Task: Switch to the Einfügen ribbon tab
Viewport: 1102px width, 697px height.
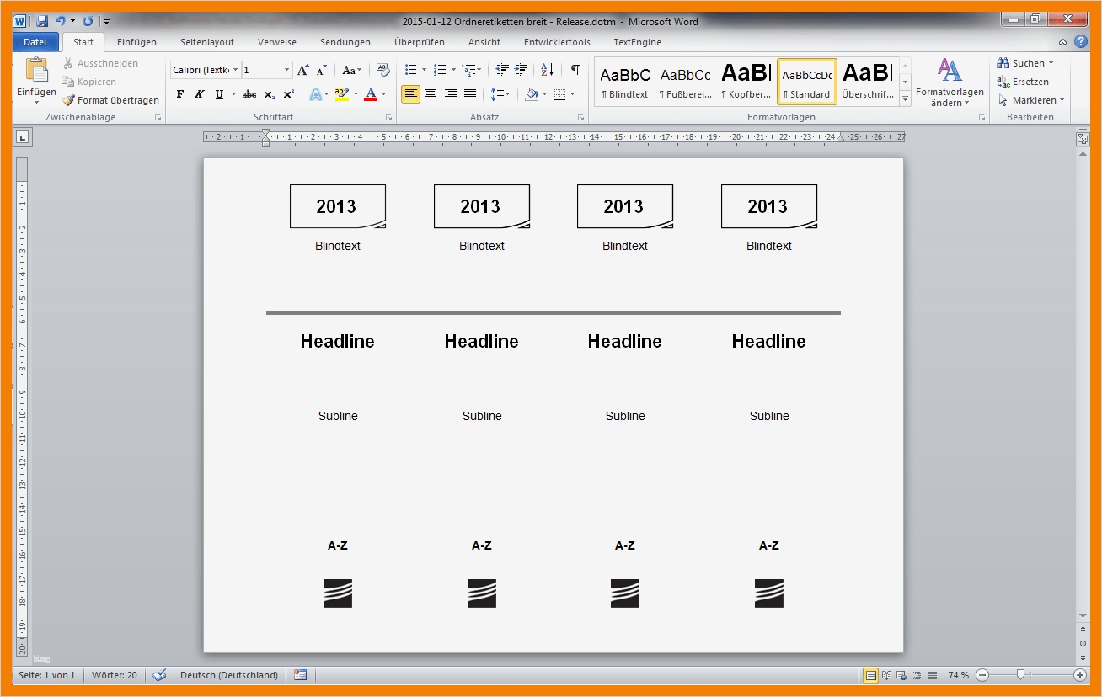Action: tap(136, 41)
